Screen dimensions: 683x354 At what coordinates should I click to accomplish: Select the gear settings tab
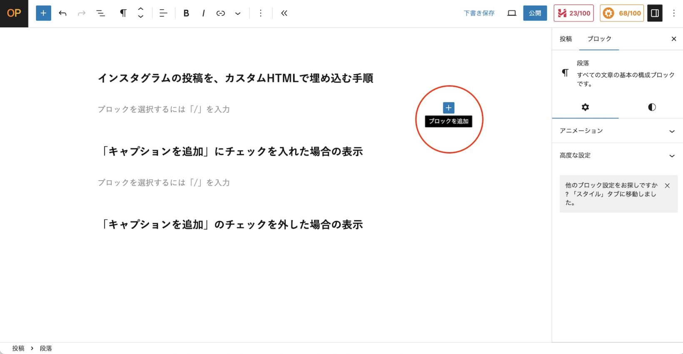(585, 107)
